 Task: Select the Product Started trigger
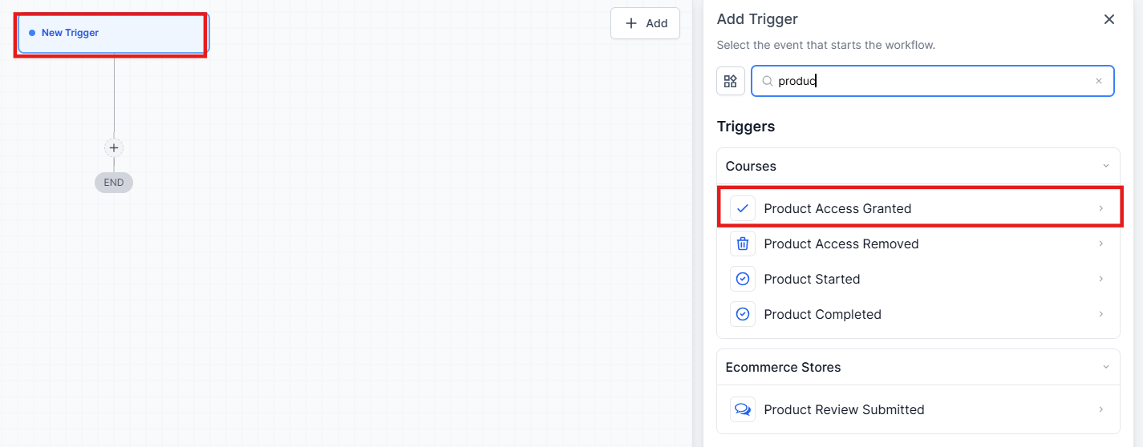pos(812,279)
